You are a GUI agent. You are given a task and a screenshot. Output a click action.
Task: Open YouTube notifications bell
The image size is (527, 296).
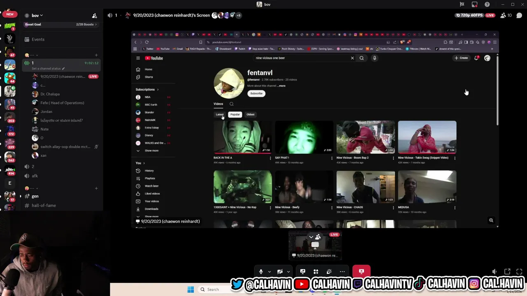[x=476, y=58]
